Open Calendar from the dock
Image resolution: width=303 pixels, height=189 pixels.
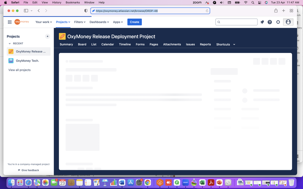coord(63,182)
